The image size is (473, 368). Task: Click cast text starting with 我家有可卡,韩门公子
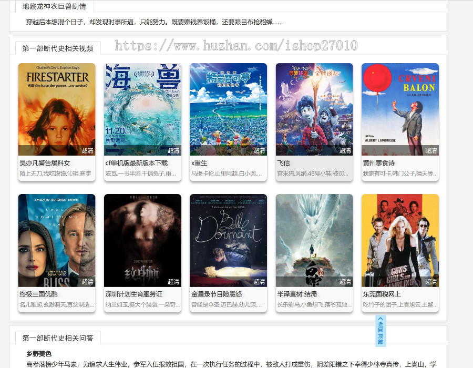[400, 173]
